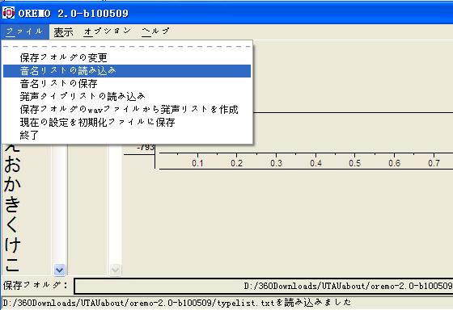The height and width of the screenshot is (310, 453).
Task: Open the 表示 menu
Action: point(64,31)
